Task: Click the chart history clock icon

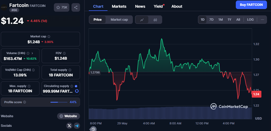Action: (x=93, y=129)
